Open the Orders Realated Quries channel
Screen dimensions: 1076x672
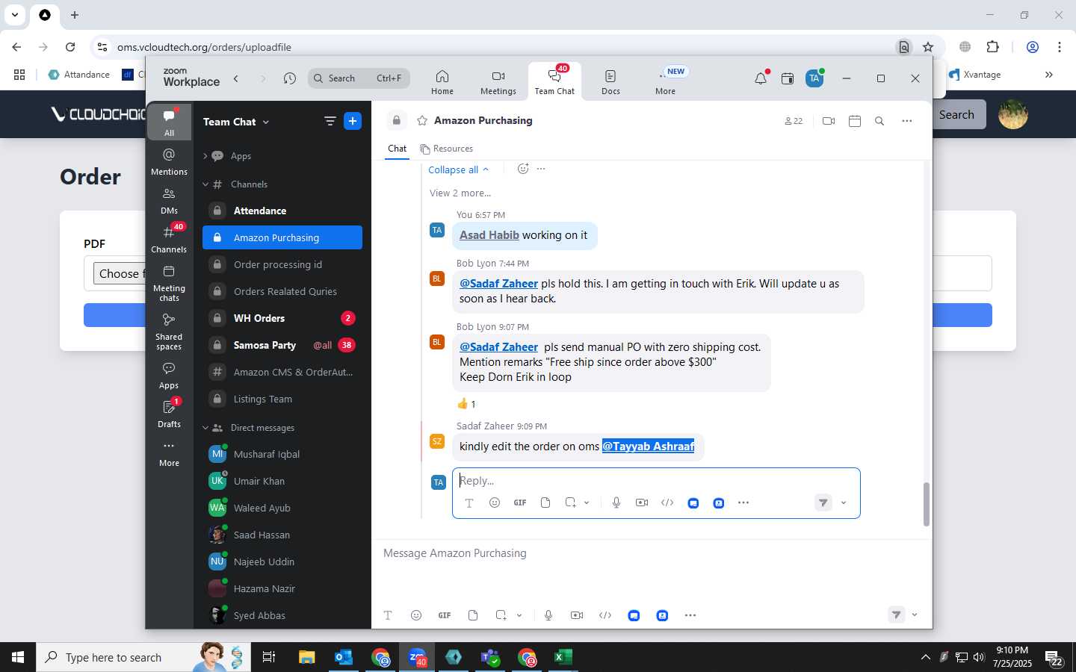pyautogui.click(x=282, y=291)
